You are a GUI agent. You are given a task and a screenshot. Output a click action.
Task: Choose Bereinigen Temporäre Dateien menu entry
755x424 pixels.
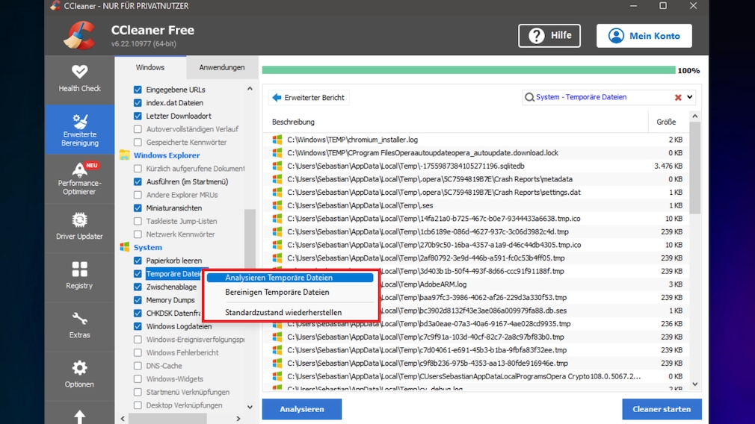[x=290, y=293]
